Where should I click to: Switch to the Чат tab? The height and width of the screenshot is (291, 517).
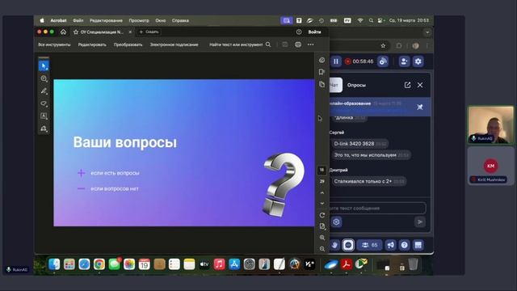335,85
